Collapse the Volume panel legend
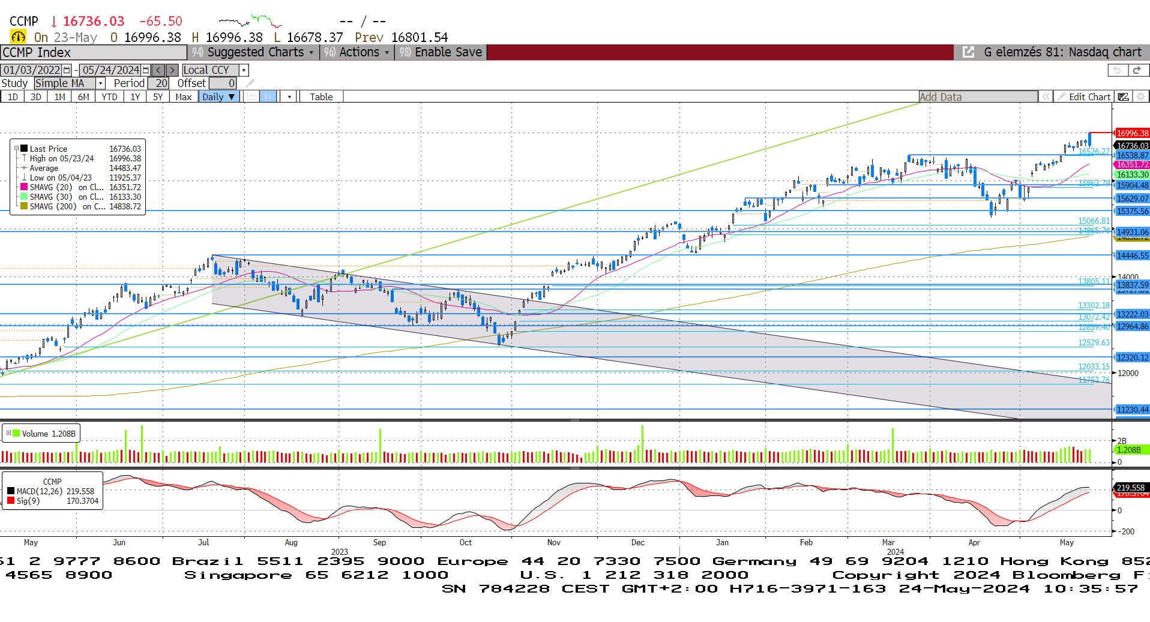Screen dimensions: 1150x622 (x=8, y=433)
